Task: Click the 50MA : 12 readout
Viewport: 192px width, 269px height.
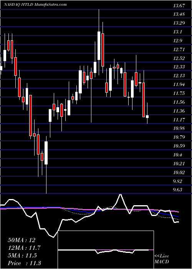Action: pos(22,240)
